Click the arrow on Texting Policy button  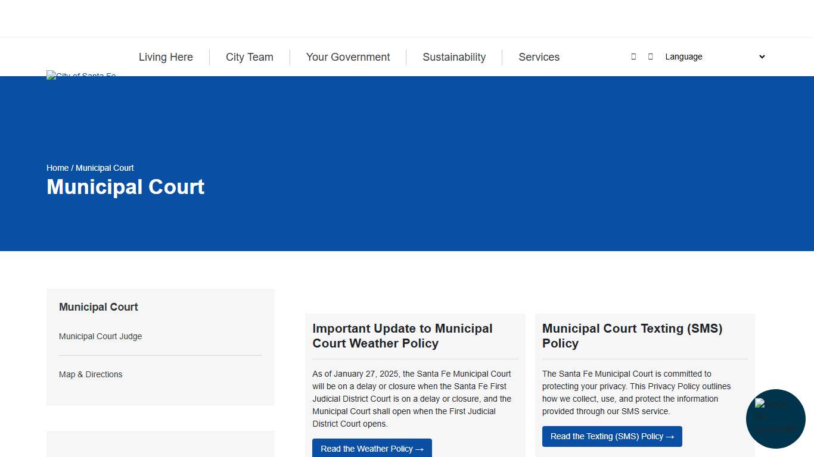[670, 436]
